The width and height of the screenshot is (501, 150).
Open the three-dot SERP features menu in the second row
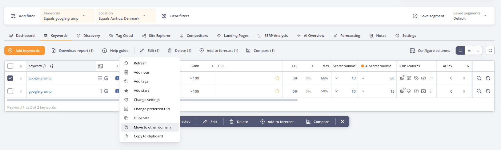click(431, 91)
